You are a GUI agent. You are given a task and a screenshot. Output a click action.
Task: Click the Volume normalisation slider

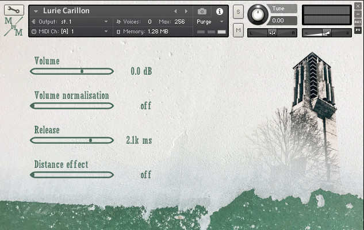[x=72, y=106]
